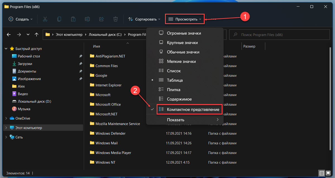Screen dimensions: 335x178
Task: Open the Просмотреть menu button
Action: point(185,19)
